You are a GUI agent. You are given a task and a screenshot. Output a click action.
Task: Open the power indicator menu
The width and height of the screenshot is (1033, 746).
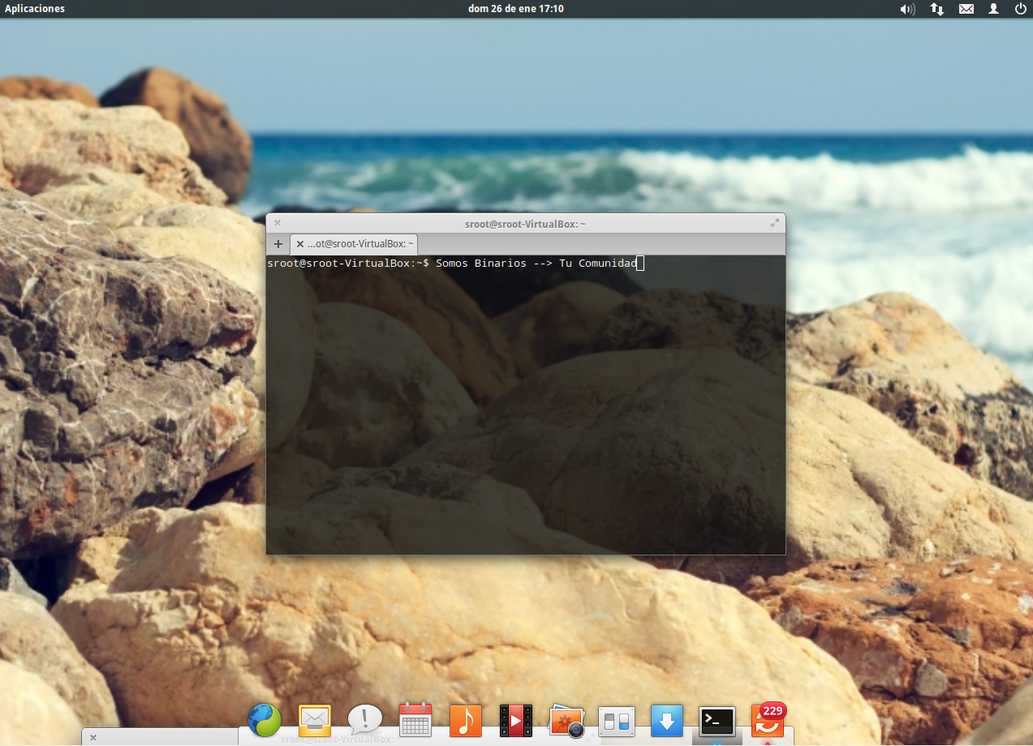coord(1020,9)
